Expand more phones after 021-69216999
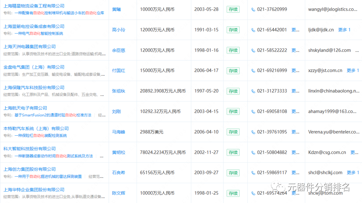The image size is (362, 203). pos(295,71)
